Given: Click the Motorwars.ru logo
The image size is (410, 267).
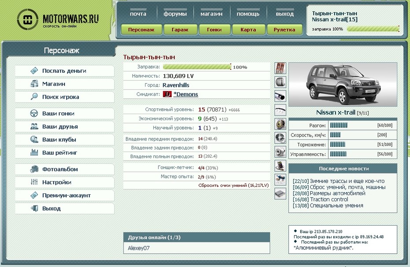Looking at the screenshot, I should click(x=58, y=19).
